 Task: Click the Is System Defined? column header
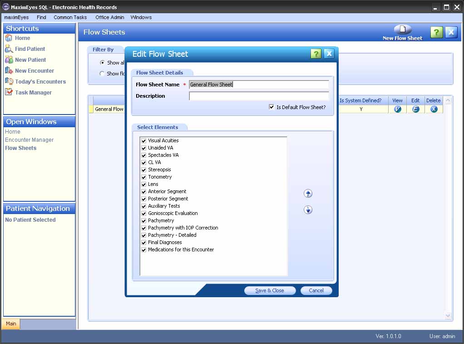tap(360, 100)
